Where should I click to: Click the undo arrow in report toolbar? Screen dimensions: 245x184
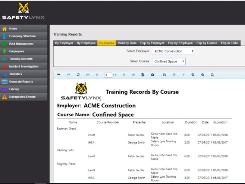pyautogui.click(x=59, y=75)
